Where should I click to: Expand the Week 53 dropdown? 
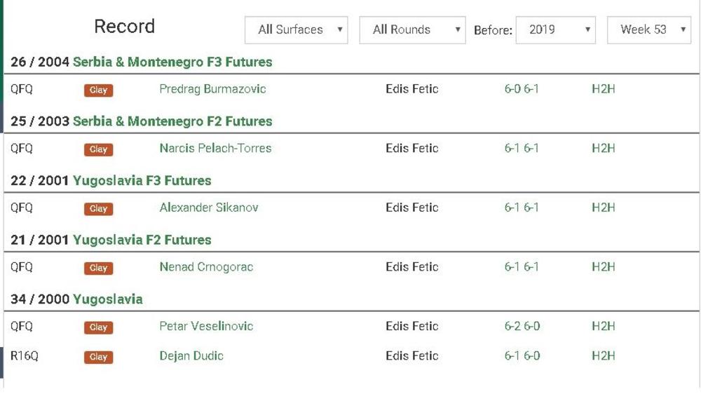[x=648, y=30]
